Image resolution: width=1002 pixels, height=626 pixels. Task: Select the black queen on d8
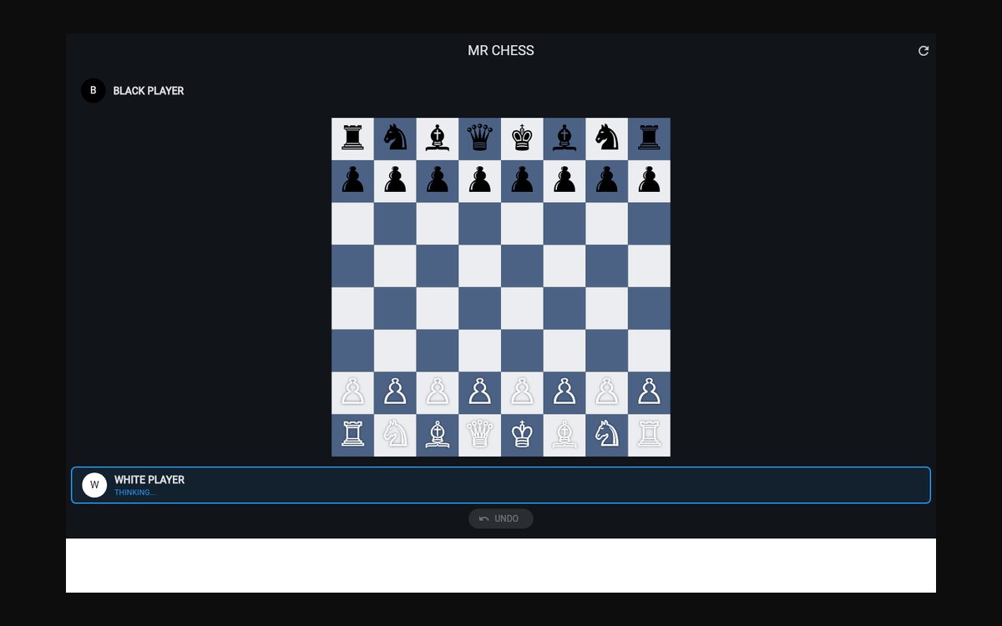480,139
